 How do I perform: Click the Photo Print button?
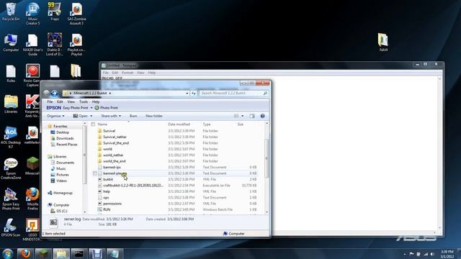[x=106, y=108]
